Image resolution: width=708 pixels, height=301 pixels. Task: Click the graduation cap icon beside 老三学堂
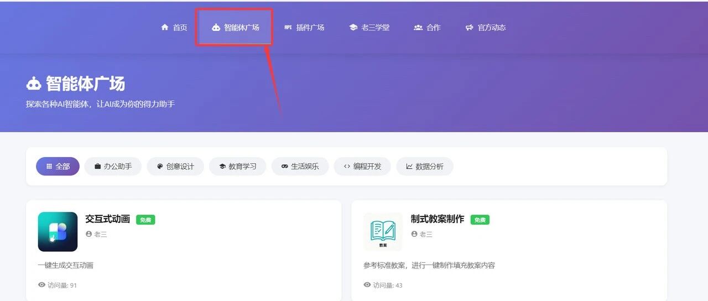[353, 27]
